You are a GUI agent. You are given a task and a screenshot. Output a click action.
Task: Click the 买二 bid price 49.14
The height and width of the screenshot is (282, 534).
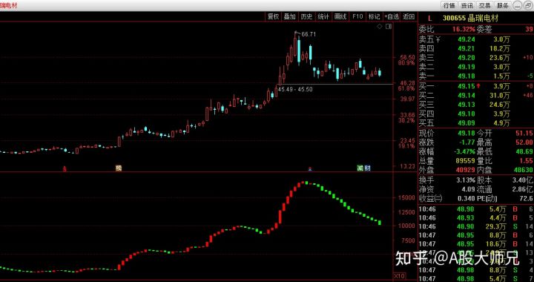[x=466, y=96]
